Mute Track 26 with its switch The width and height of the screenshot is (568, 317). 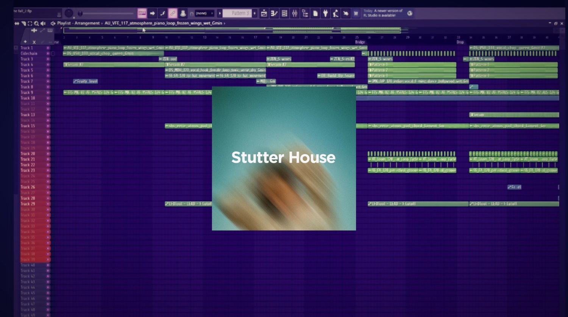pos(48,187)
